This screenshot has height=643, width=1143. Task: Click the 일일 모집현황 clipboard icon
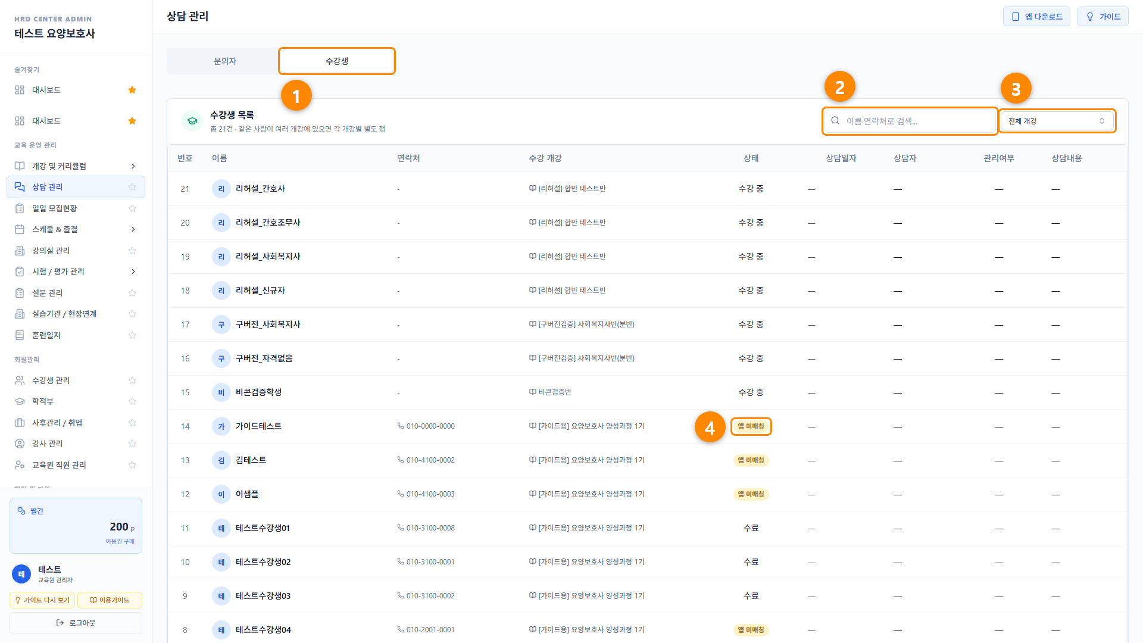pos(20,208)
